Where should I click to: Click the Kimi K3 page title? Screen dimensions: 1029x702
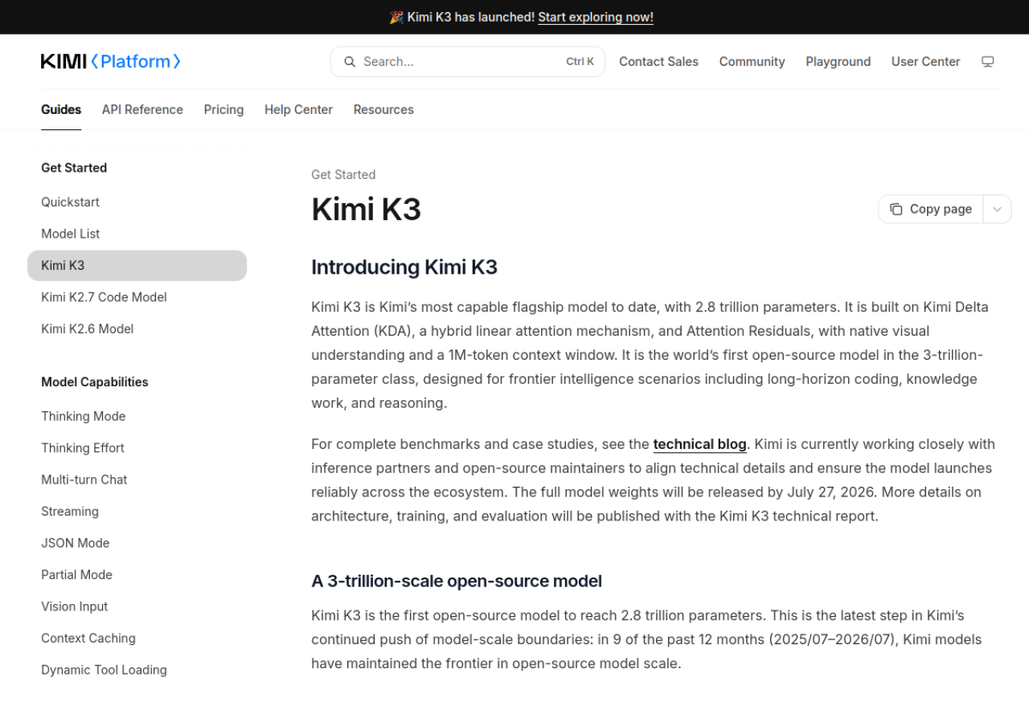(x=367, y=210)
